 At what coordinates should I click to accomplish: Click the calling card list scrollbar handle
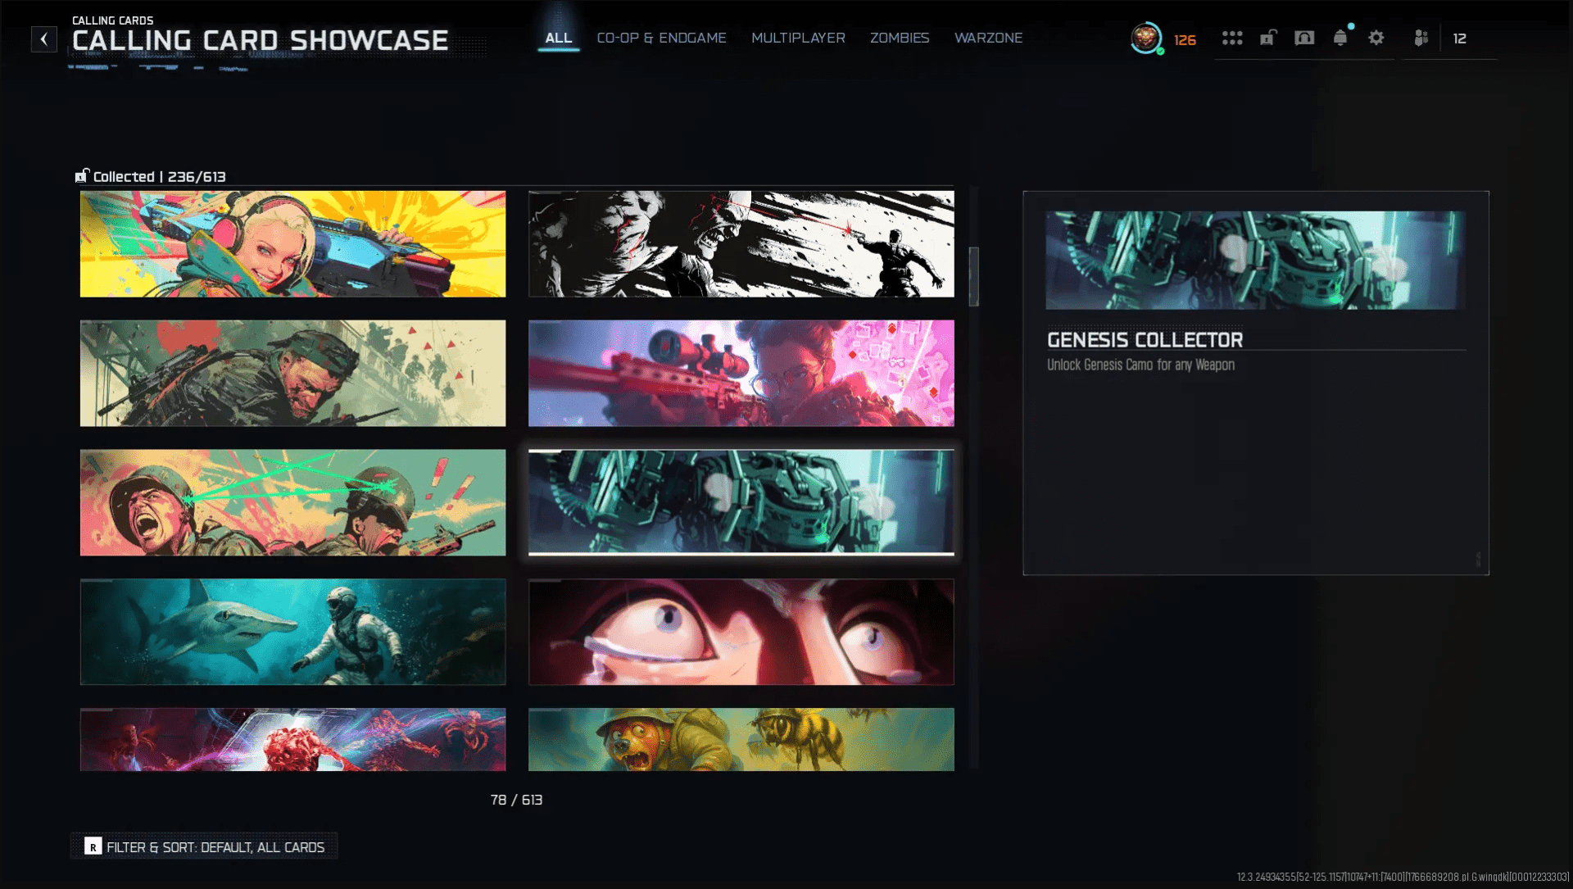point(973,277)
